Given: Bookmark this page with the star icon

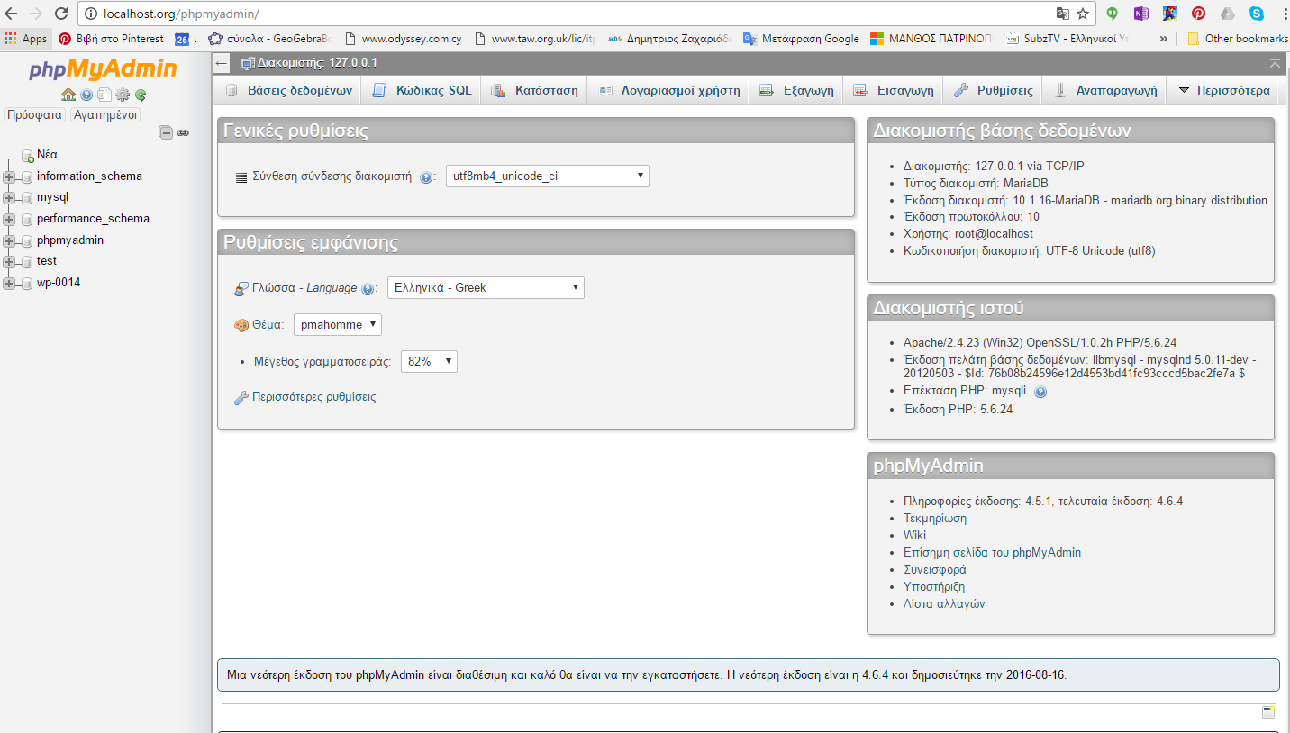Looking at the screenshot, I should [1083, 14].
